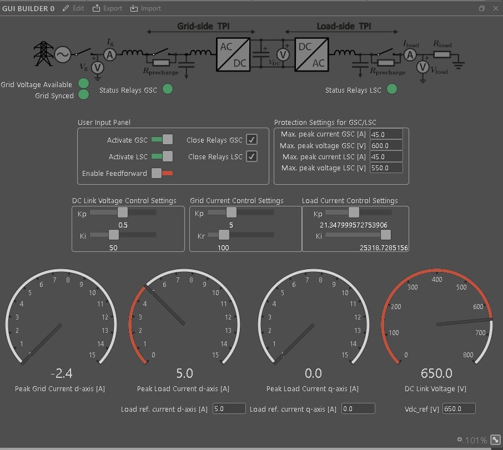The height and width of the screenshot is (450, 503).
Task: Click the Import icon in header
Action: (134, 8)
